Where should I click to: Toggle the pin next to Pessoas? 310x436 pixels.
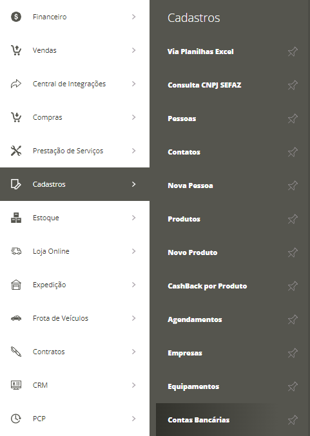coord(293,118)
